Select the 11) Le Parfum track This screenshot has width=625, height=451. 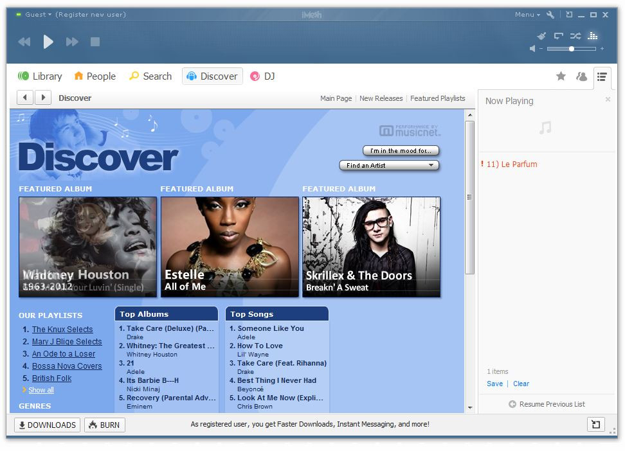[x=512, y=164]
